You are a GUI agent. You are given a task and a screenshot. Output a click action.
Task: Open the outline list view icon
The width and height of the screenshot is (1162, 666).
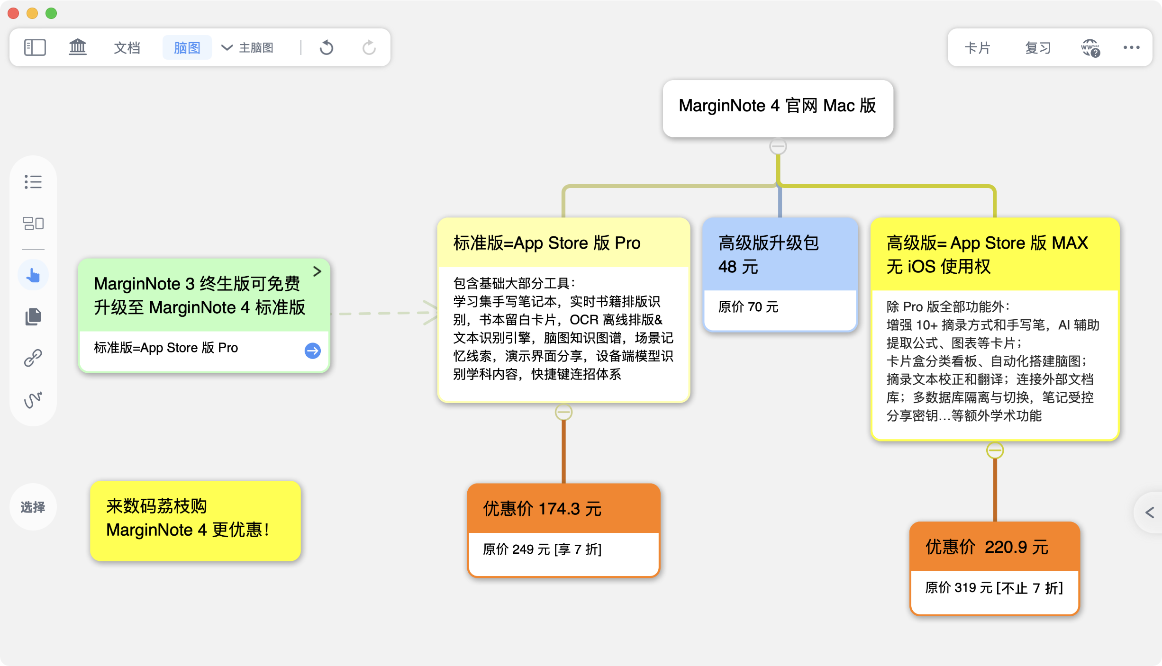tap(33, 182)
